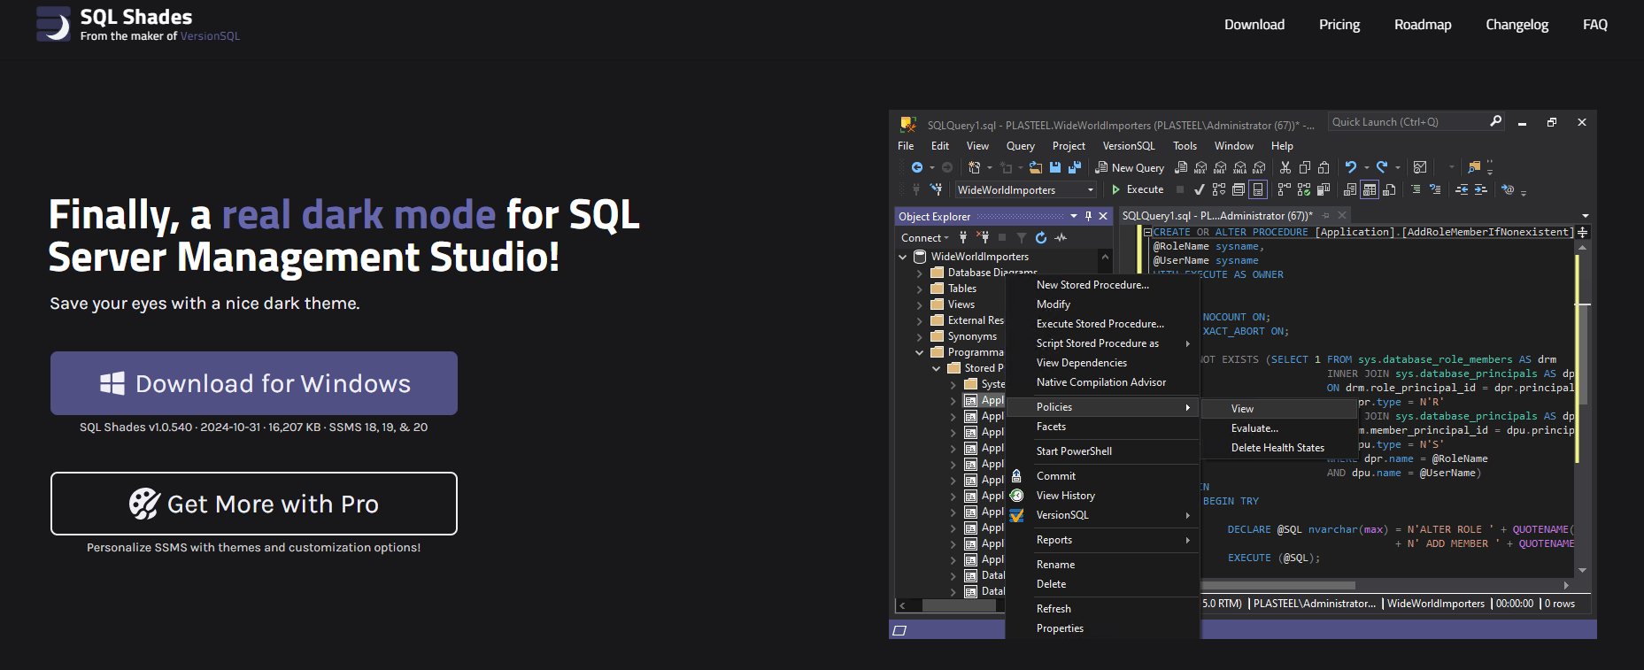This screenshot has height=670, width=1644.
Task: Click the Object Explorer horizontal scrollbar
Action: (959, 605)
